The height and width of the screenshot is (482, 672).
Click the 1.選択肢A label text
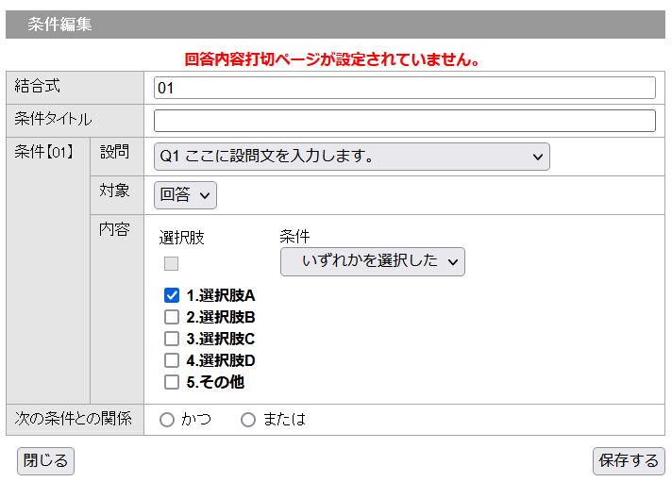point(221,295)
